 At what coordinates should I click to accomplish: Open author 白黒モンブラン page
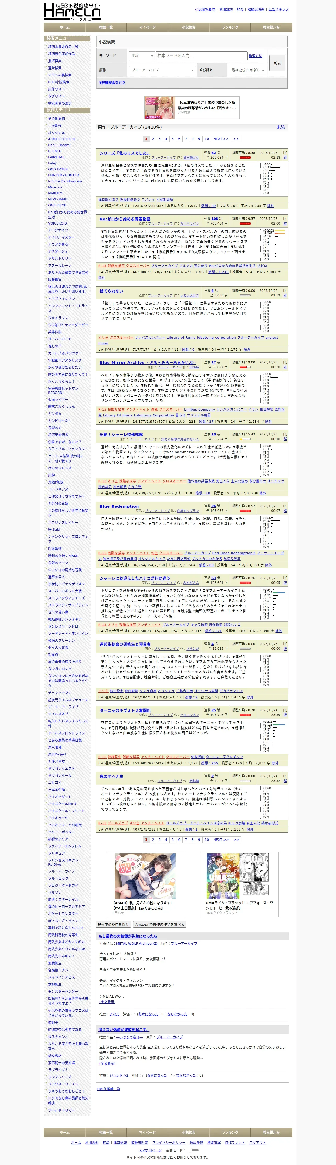tap(188, 511)
